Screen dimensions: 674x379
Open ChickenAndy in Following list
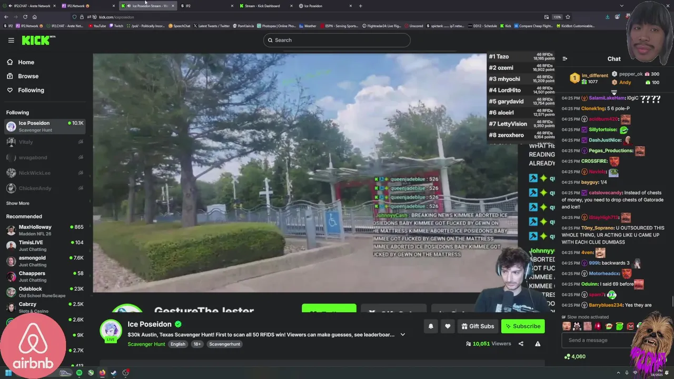tap(45, 188)
